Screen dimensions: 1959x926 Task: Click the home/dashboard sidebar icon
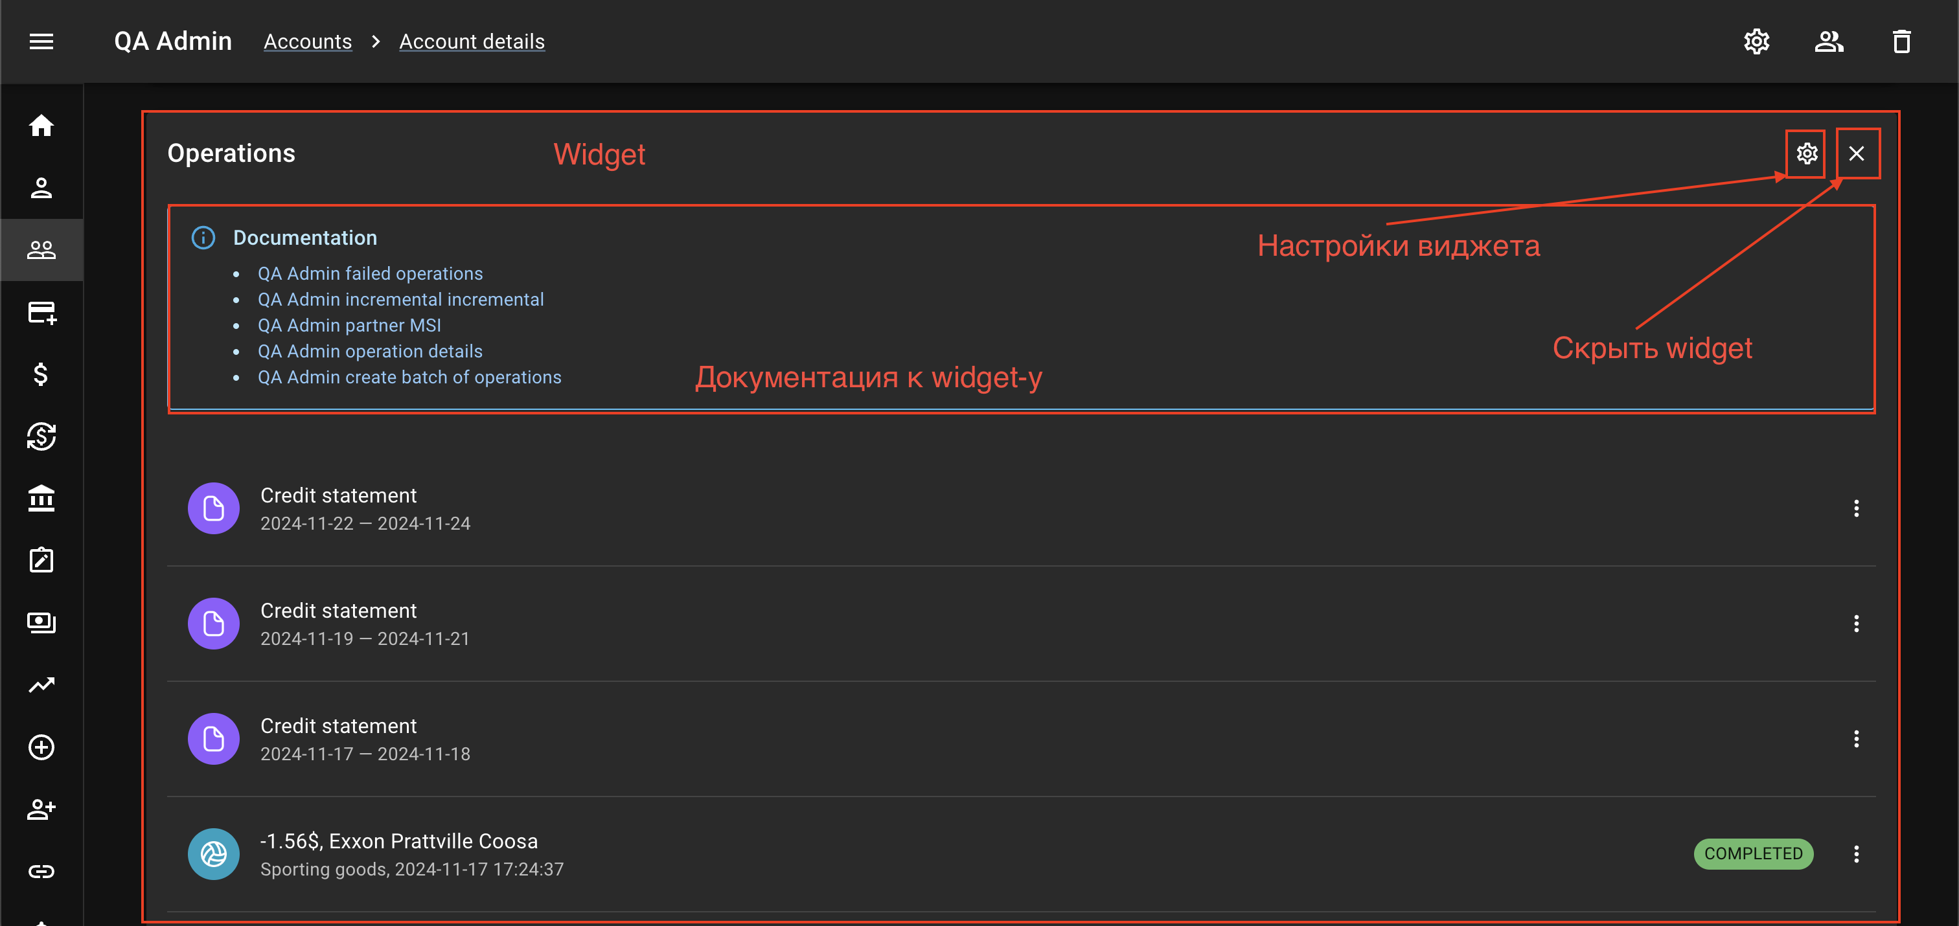coord(43,125)
